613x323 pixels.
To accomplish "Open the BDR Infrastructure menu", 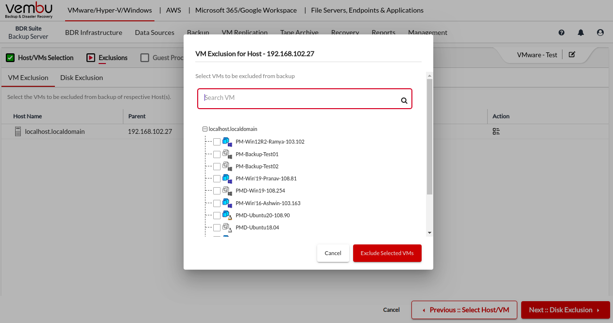I will click(93, 32).
